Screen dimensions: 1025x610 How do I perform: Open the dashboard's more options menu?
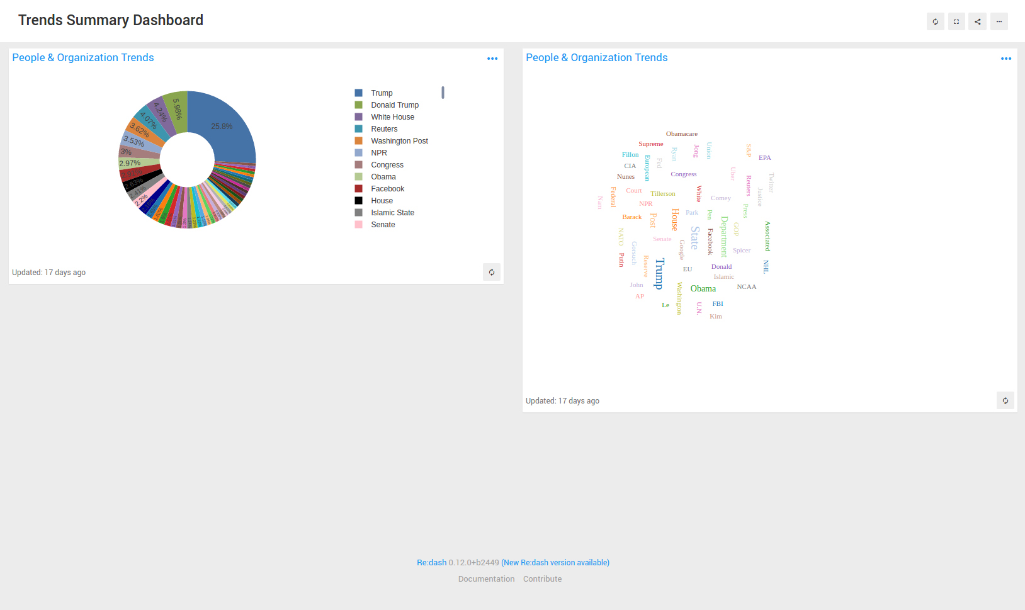coord(999,21)
